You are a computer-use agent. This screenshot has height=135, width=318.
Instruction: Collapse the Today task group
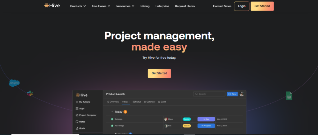click(112, 112)
